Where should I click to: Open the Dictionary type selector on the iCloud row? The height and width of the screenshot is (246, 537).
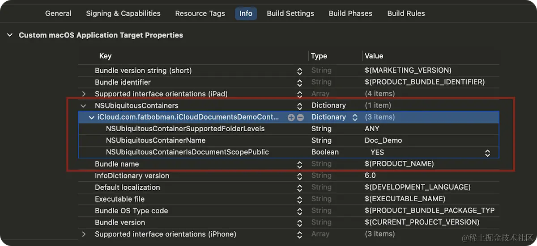355,117
